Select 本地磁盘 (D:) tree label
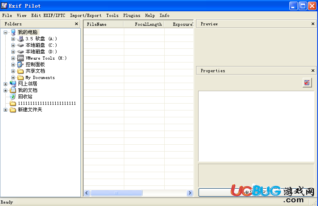Image resolution: width=318 pixels, height=206 pixels. pyautogui.click(x=41, y=52)
